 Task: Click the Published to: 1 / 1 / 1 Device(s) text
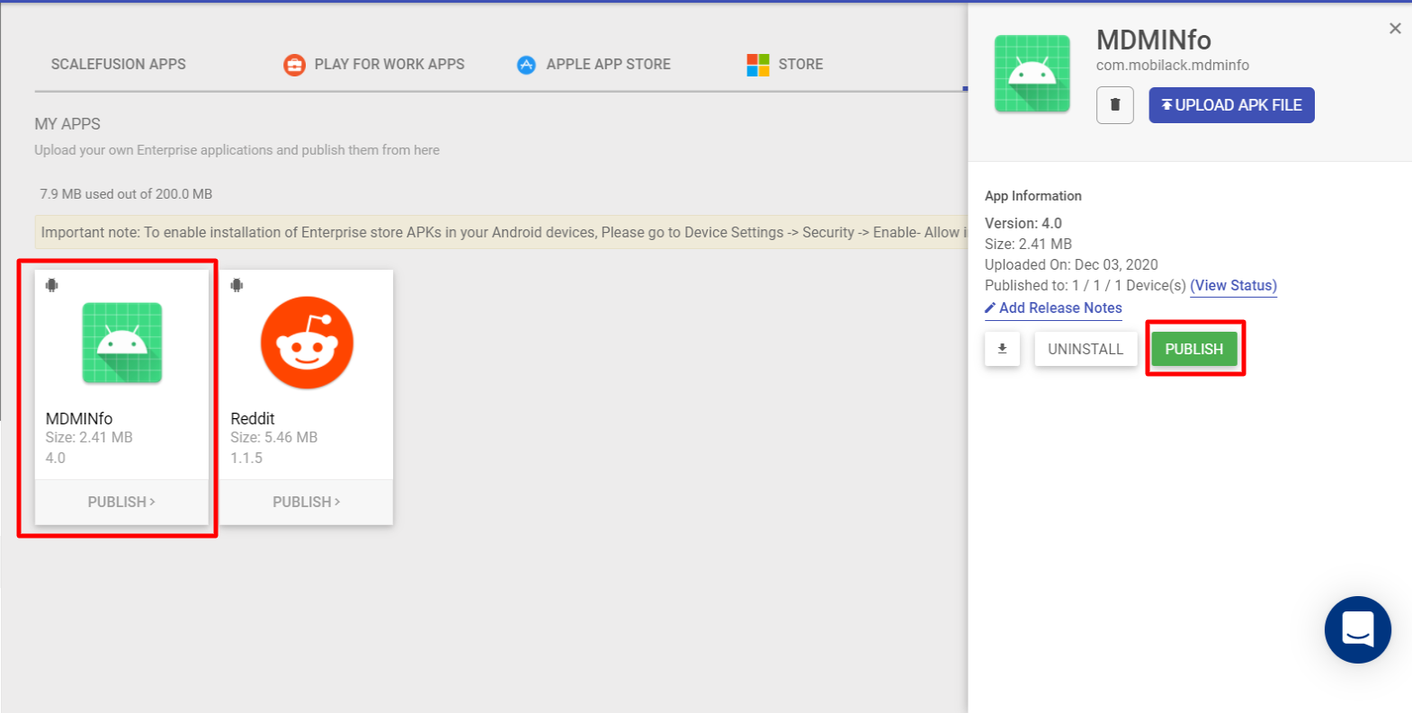[1086, 286]
